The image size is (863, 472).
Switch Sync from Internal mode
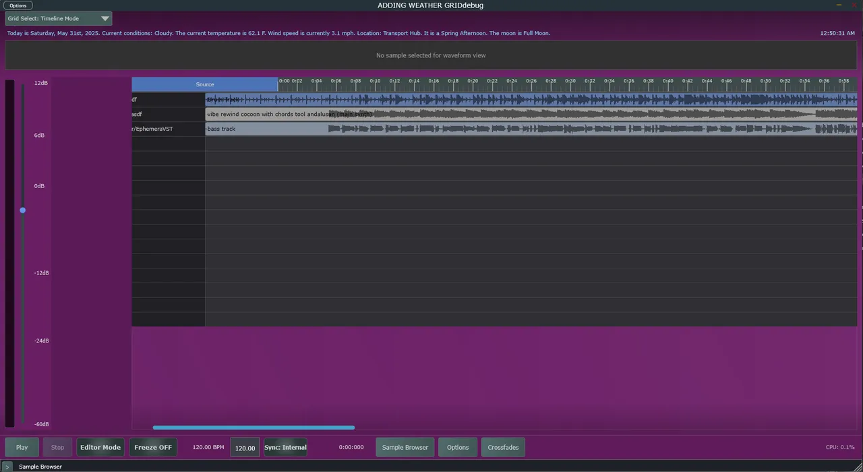pyautogui.click(x=285, y=447)
